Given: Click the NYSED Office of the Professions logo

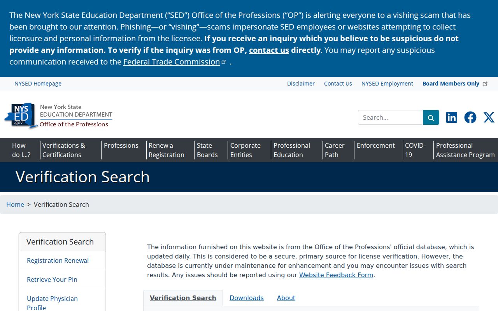Looking at the screenshot, I should click(x=58, y=115).
